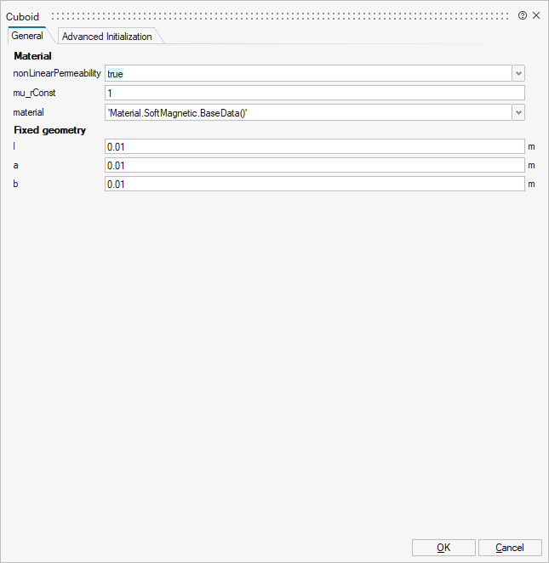The width and height of the screenshot is (549, 563).
Task: Click the mu_rConst input field
Action: (314, 93)
